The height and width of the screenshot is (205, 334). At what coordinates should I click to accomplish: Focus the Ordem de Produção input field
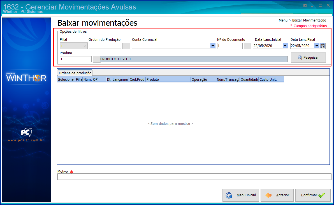pyautogui.click(x=105, y=46)
